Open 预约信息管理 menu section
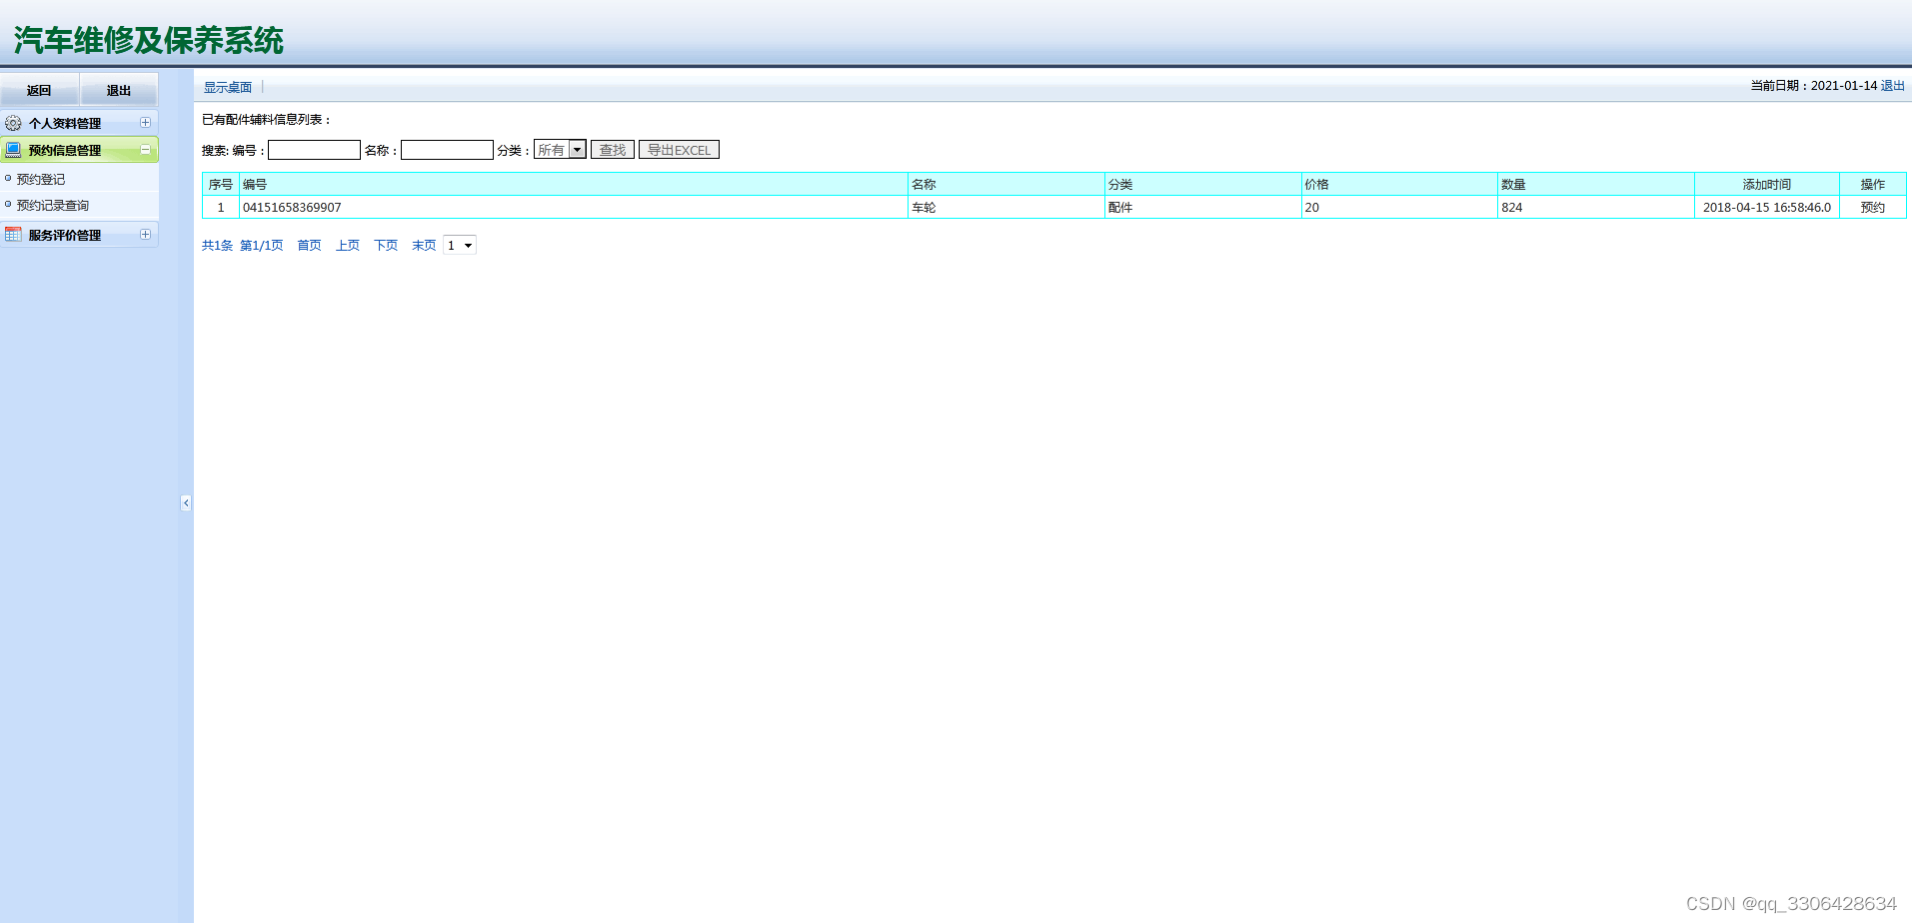Viewport: 1912px width, 923px height. click(x=79, y=150)
